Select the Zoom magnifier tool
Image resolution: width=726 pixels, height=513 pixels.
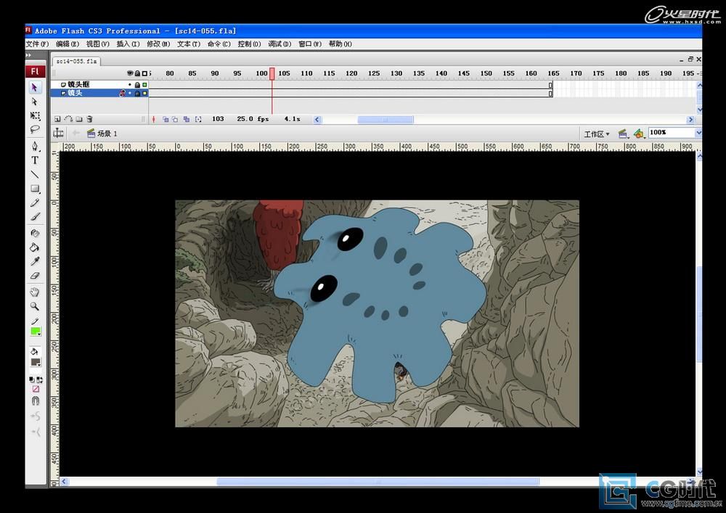(x=35, y=306)
